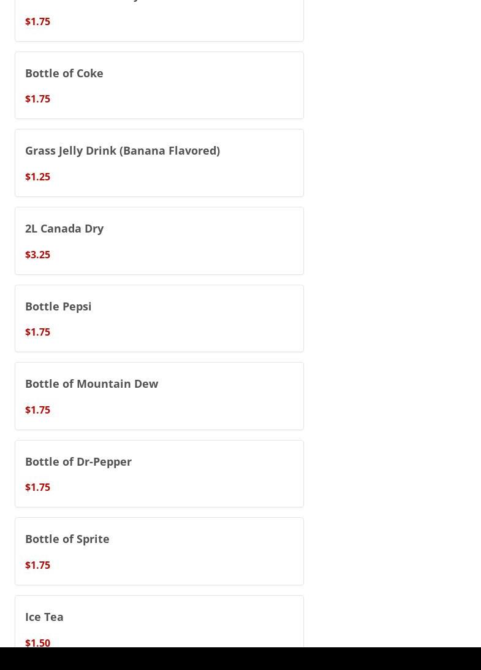Select the Bottle of Mountain Dew title

(91, 384)
